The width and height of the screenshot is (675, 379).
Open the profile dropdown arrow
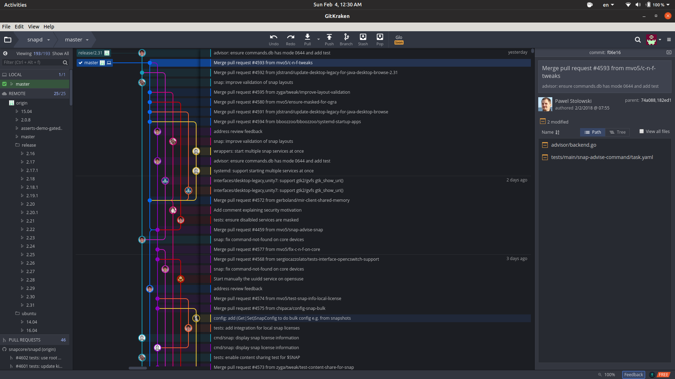pyautogui.click(x=660, y=40)
